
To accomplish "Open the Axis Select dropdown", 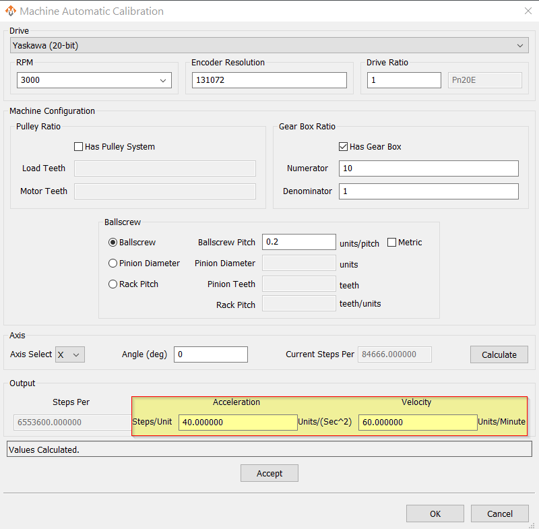I will (x=69, y=354).
